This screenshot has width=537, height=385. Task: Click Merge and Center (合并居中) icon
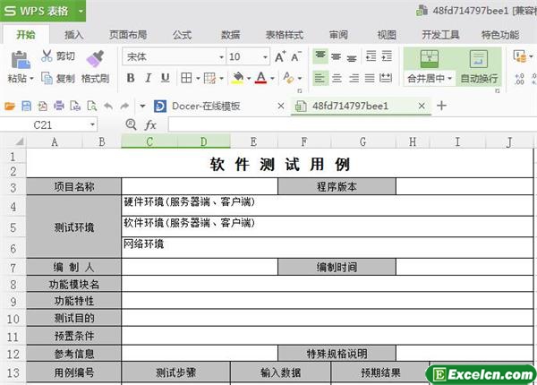coord(429,58)
